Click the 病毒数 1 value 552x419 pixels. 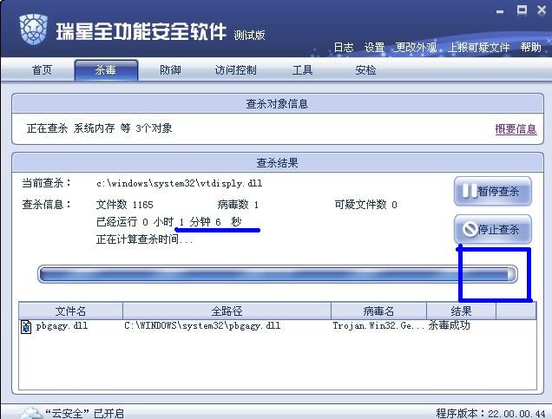[x=239, y=205]
